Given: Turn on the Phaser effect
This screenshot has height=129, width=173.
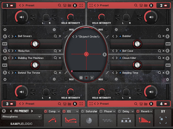Looking at the screenshot, I should [101, 111].
